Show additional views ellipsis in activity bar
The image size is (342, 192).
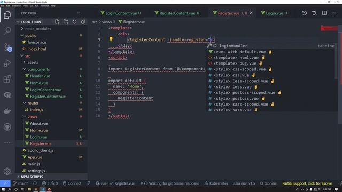[7, 143]
